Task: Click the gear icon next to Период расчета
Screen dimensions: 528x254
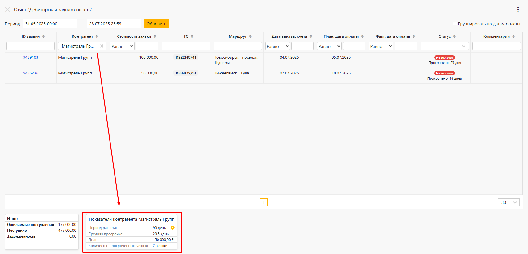Action: coord(173,228)
